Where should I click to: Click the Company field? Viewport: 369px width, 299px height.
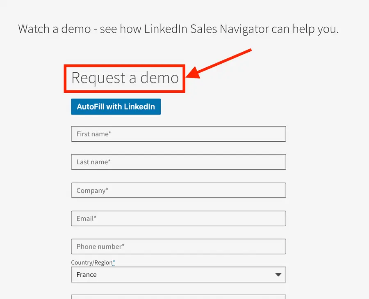click(178, 190)
